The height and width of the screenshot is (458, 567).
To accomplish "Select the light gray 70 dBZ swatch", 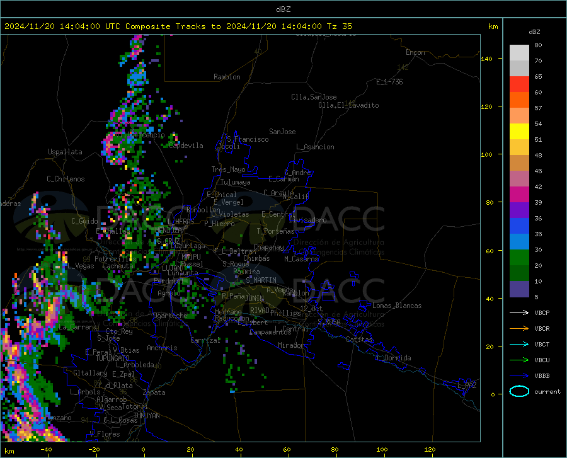I will (x=519, y=53).
